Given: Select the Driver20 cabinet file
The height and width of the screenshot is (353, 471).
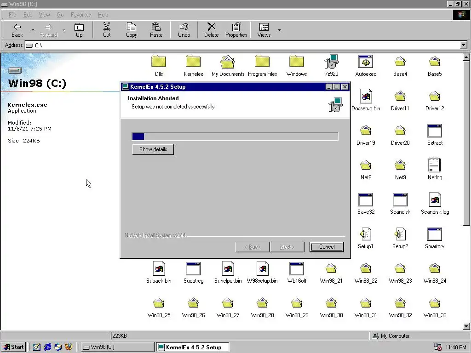Looking at the screenshot, I should pos(400,135).
